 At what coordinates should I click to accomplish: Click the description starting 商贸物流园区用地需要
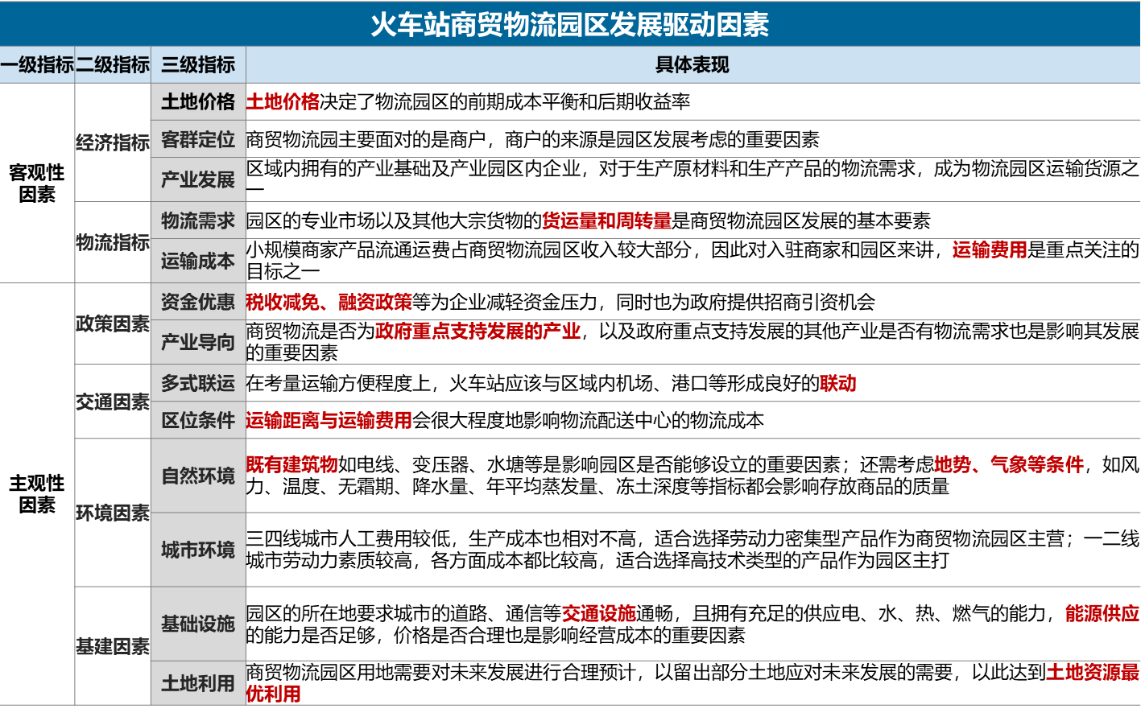point(692,683)
